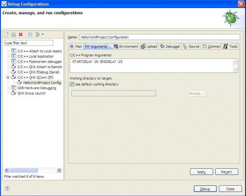The image size is (246, 196).
Task: Go to the Upload tab
Action: pos(149,46)
